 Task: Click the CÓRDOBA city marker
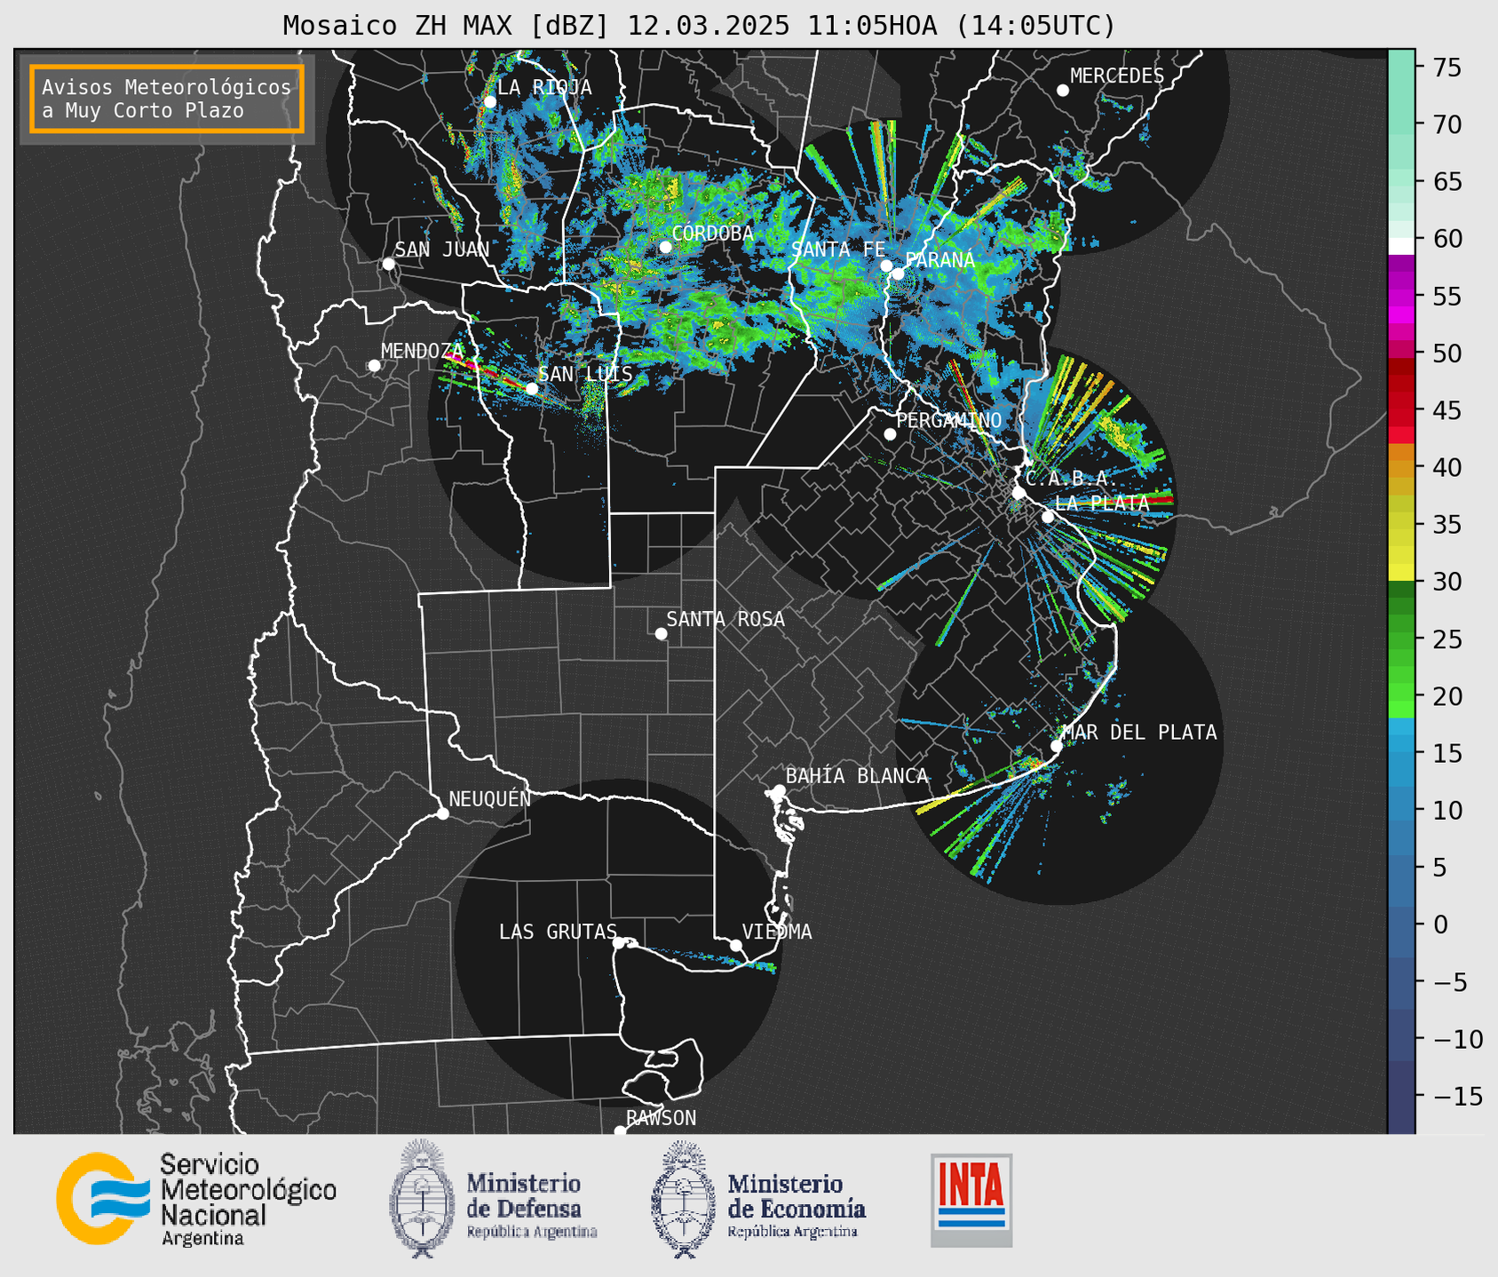[x=665, y=247]
